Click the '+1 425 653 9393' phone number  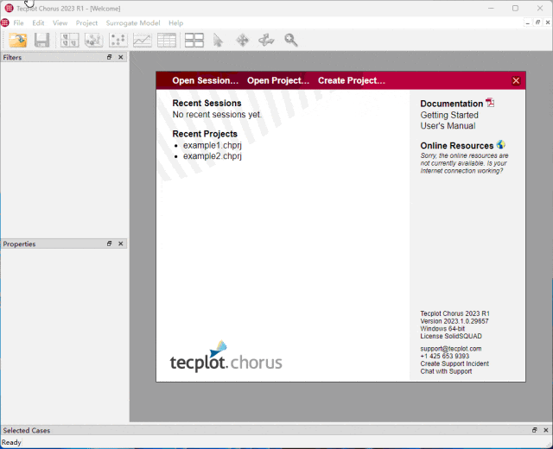point(445,357)
